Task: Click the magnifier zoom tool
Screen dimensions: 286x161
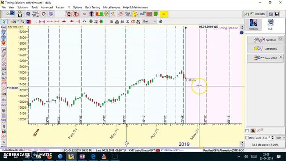Action: [23, 21]
